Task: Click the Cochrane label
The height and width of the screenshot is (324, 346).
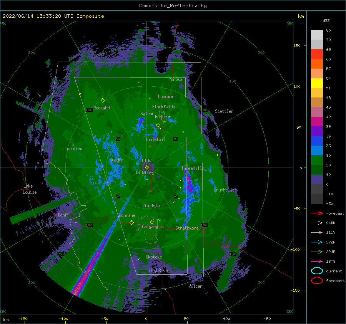Action: tap(126, 215)
